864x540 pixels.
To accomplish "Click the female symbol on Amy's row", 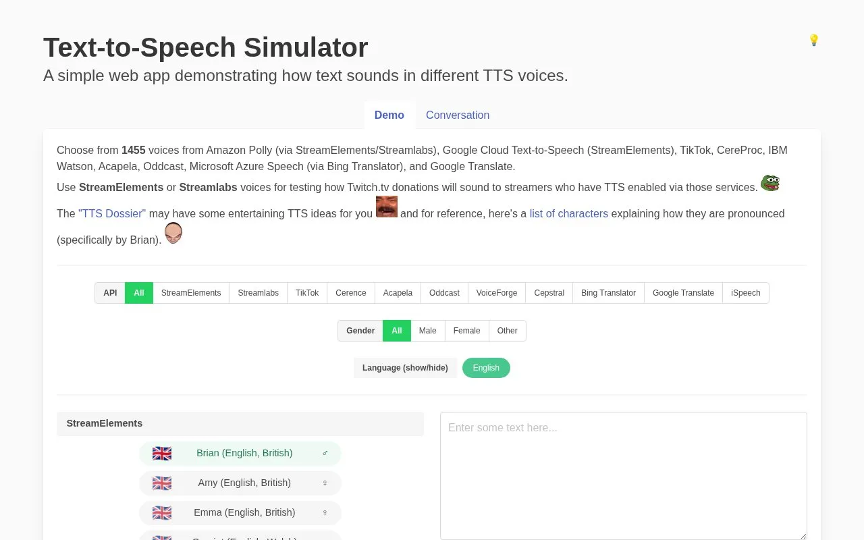I will [x=325, y=483].
